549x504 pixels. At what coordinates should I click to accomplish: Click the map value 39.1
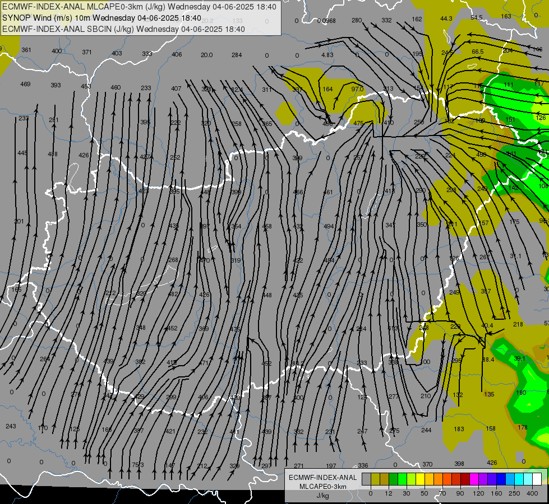520,358
